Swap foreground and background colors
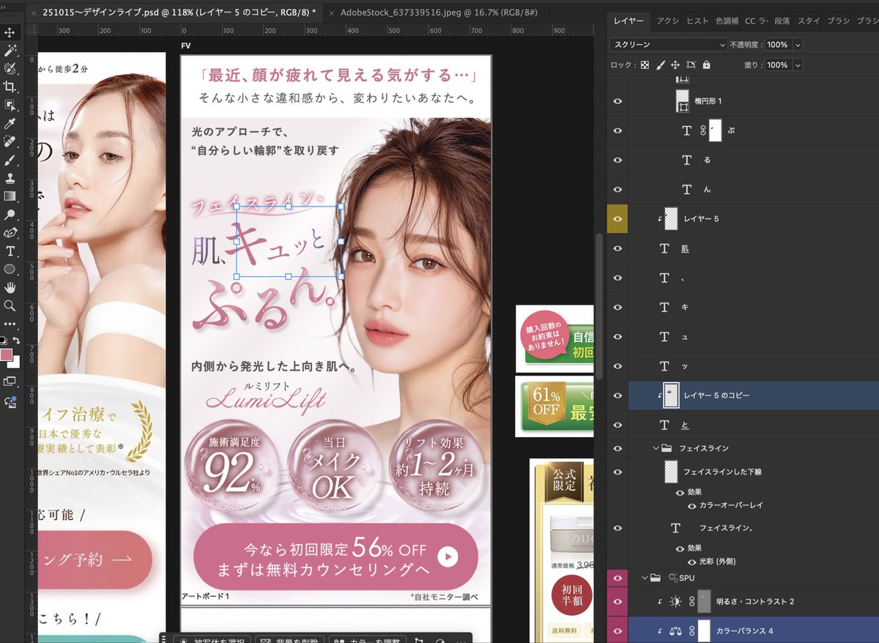879x643 pixels. coord(16,341)
